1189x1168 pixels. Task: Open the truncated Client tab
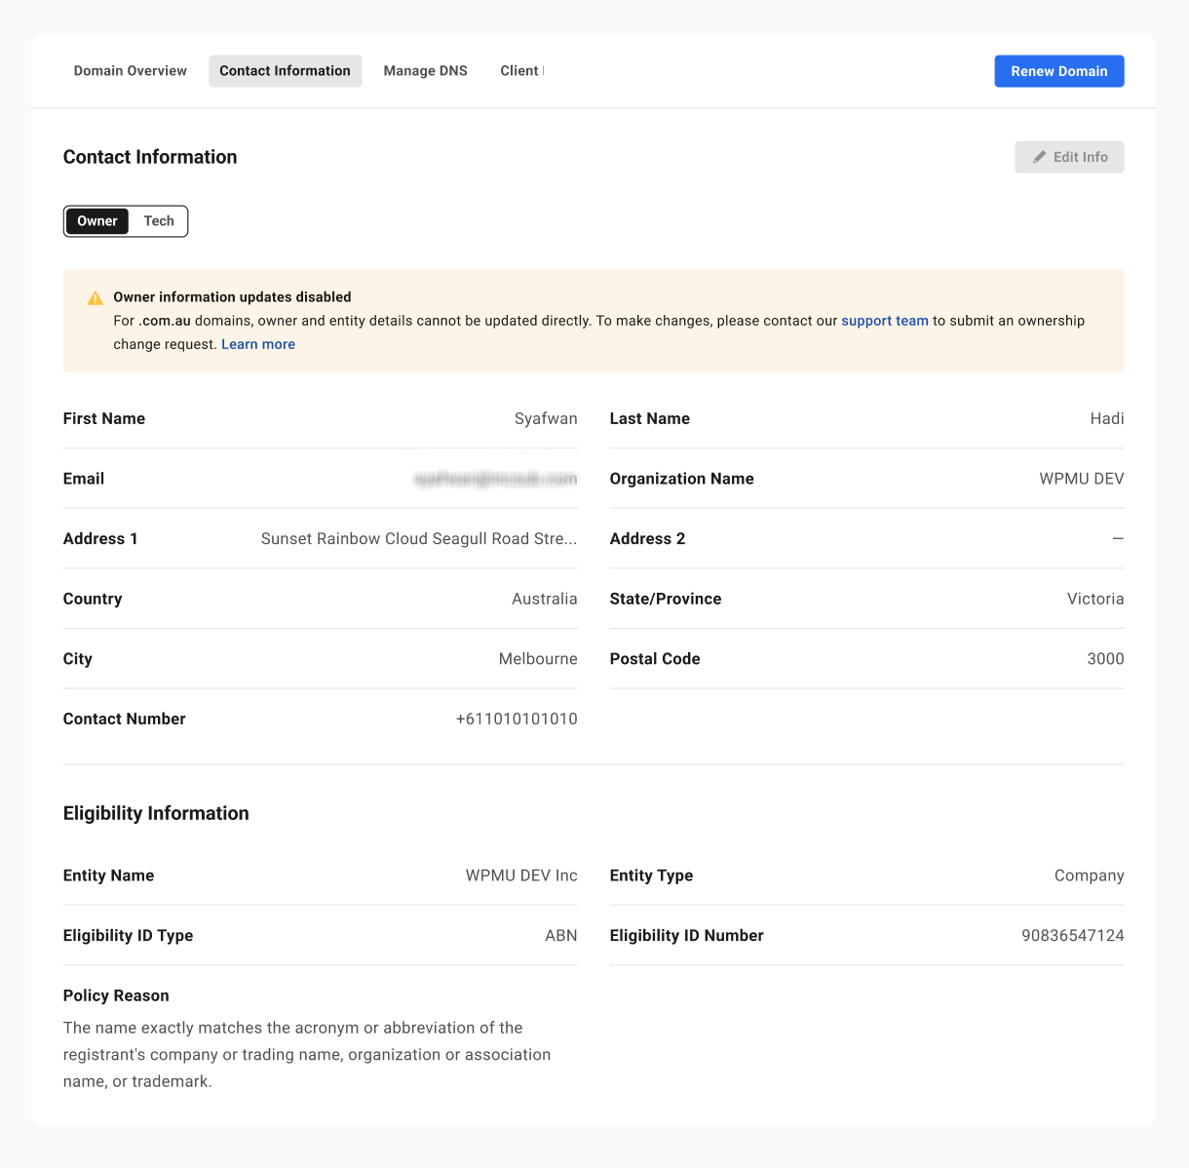click(520, 71)
